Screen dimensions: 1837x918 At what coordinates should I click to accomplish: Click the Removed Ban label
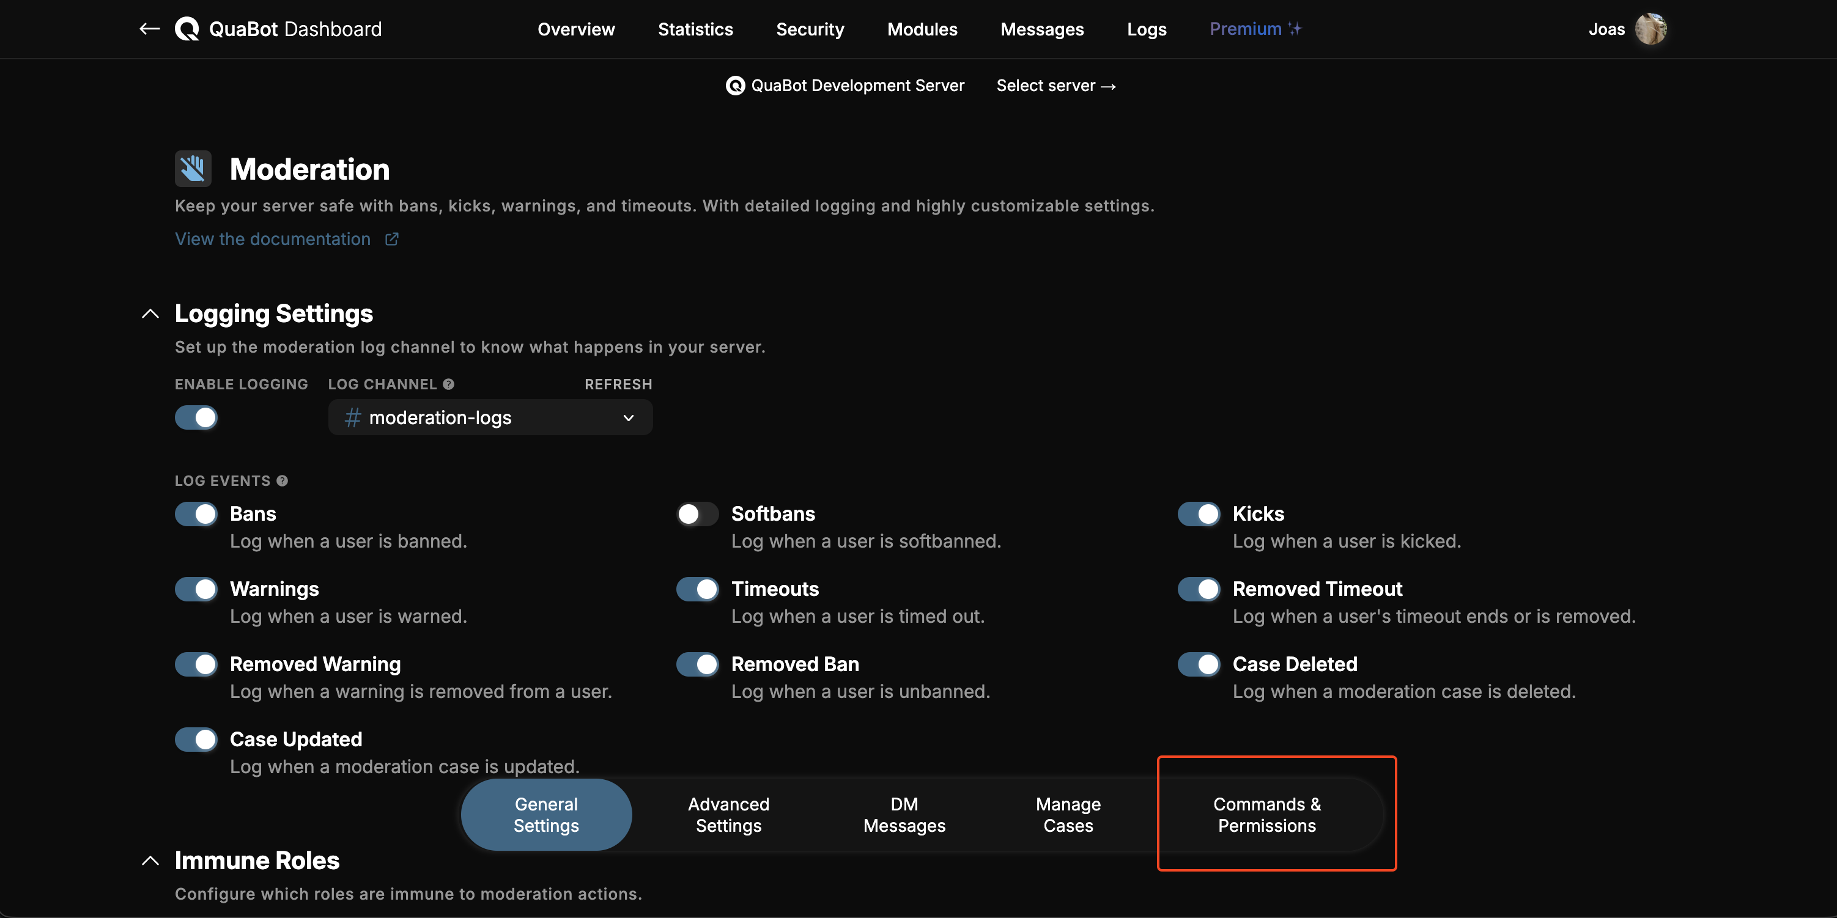[x=795, y=664]
